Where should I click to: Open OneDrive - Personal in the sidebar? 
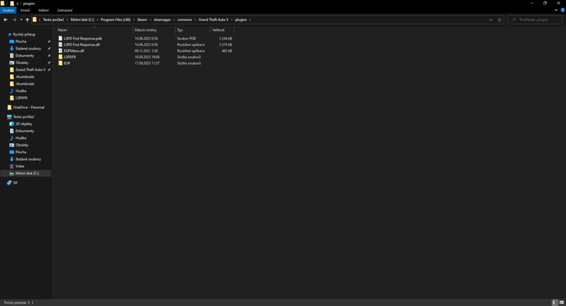tap(28, 107)
